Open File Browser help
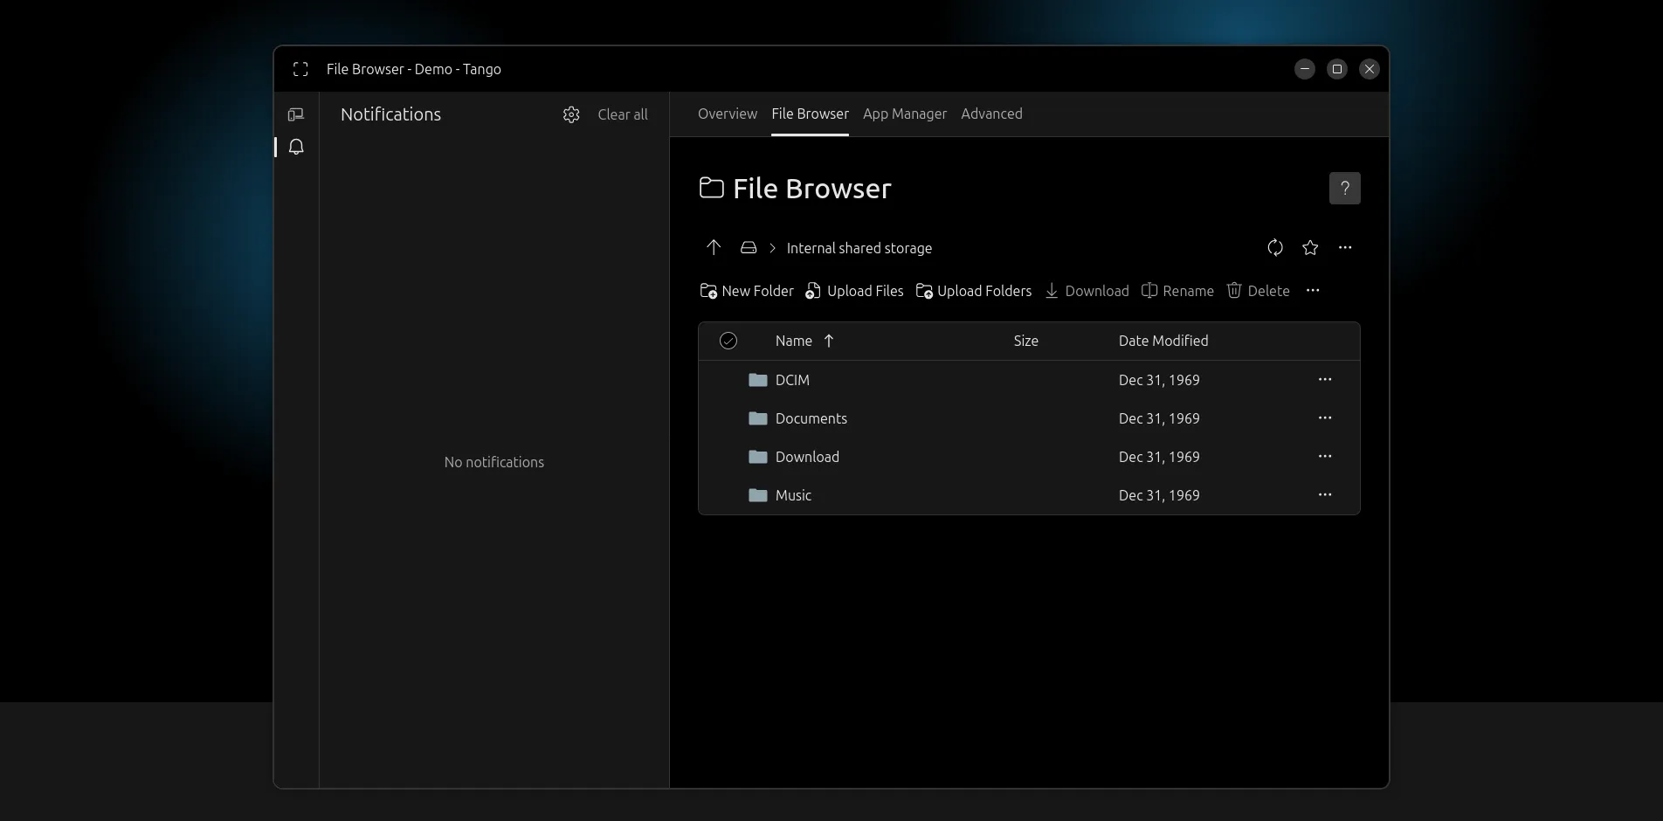The width and height of the screenshot is (1663, 821). (x=1344, y=188)
